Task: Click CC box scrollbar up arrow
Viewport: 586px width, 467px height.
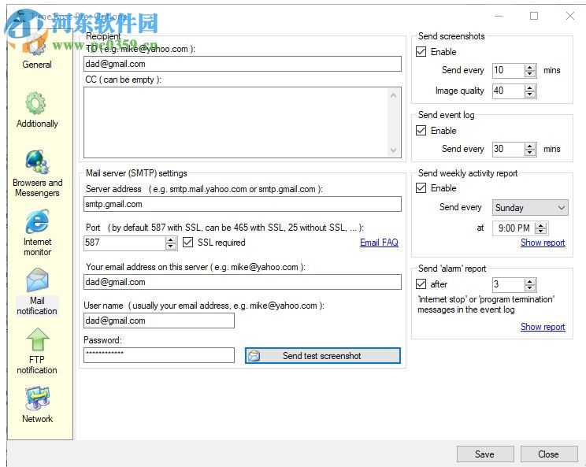Action: click(x=394, y=95)
